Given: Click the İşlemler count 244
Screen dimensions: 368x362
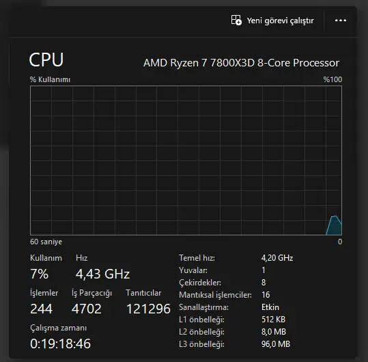Looking at the screenshot, I should point(41,309).
